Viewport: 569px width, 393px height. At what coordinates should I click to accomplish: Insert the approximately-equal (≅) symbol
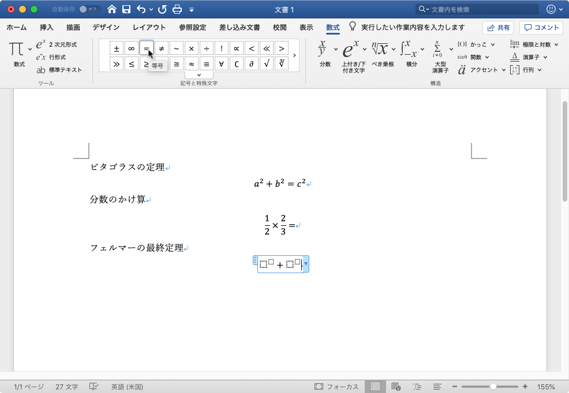(177, 64)
